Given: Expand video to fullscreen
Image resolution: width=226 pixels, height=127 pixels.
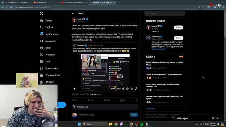Looking at the screenshot, I should 136,89.
